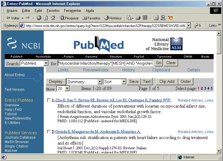Click the Text button in display bar
This screenshot has height=161, width=223.
[147, 81]
